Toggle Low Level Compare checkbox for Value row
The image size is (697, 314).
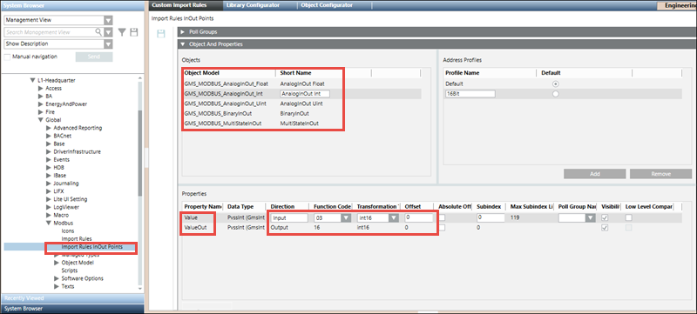pyautogui.click(x=629, y=217)
